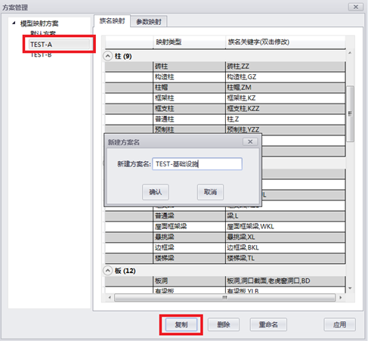Select the 屋面框架梁 mapping type cell
The image size is (368, 341).
(189, 227)
